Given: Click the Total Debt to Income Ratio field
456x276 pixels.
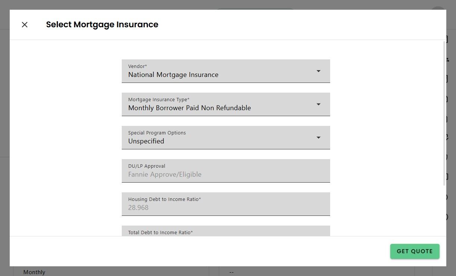Looking at the screenshot, I should (226, 231).
